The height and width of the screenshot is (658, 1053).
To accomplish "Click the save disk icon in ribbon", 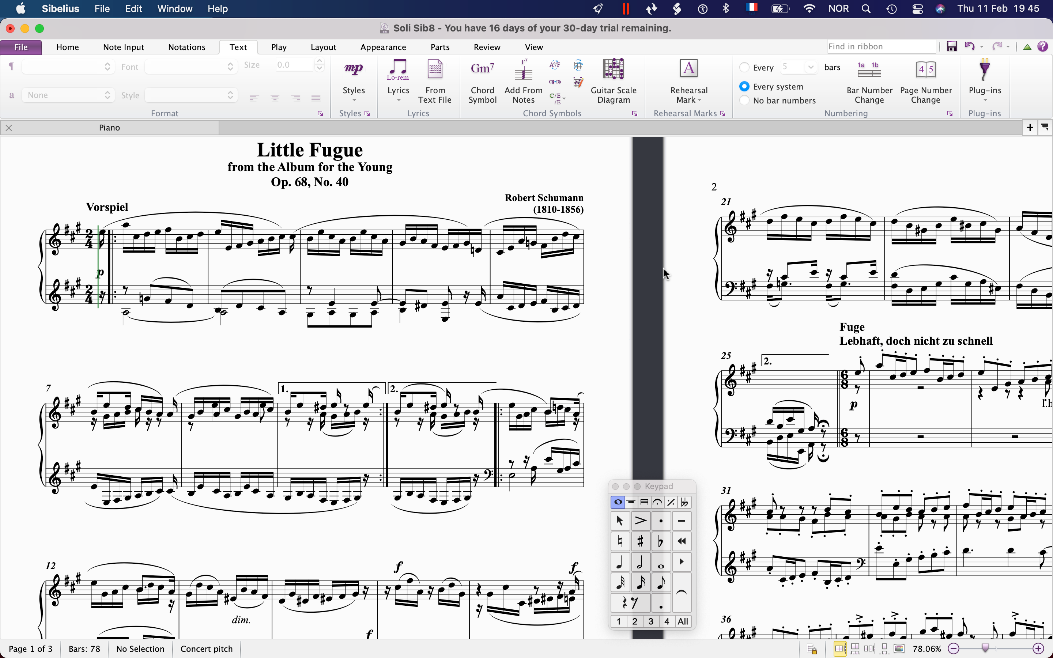I will click(x=952, y=46).
